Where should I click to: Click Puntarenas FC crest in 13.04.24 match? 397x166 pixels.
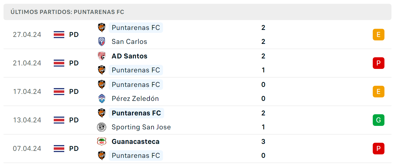point(101,113)
